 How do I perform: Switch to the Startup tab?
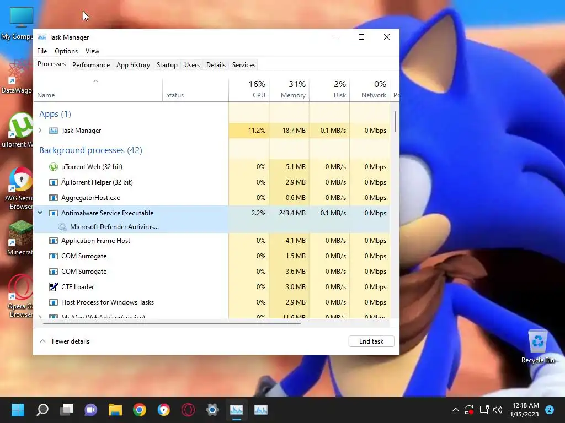point(167,65)
